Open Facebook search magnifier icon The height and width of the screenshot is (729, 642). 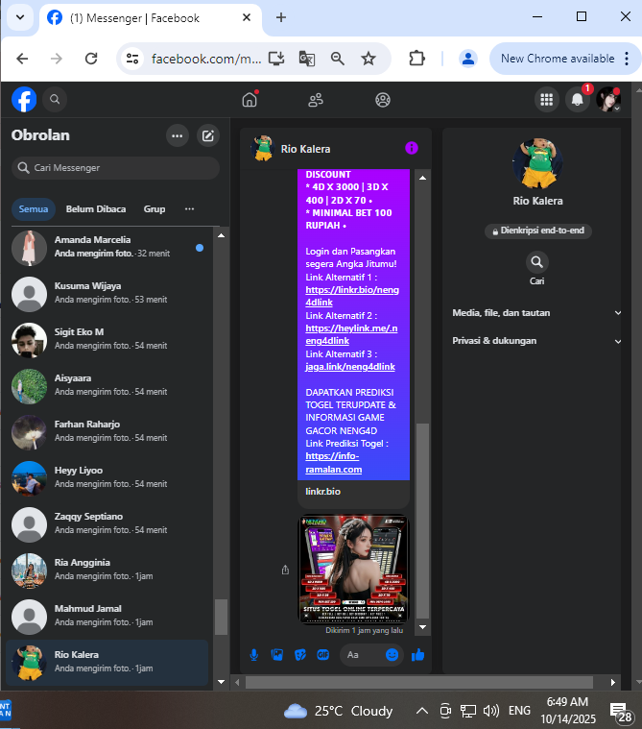55,100
